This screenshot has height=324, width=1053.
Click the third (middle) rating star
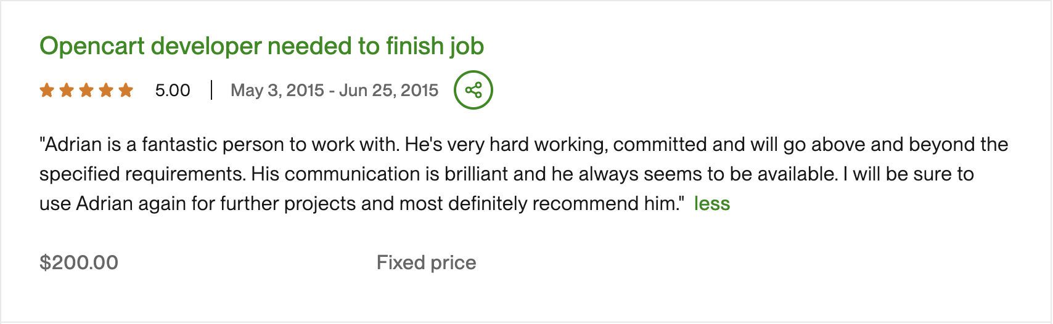86,91
